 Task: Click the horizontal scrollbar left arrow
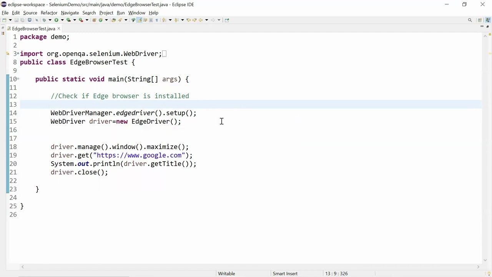[x=23, y=267]
